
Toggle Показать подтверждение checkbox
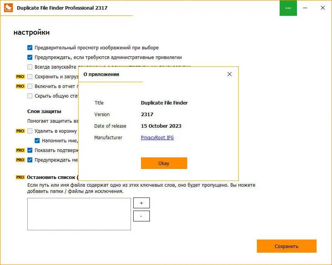30,150
